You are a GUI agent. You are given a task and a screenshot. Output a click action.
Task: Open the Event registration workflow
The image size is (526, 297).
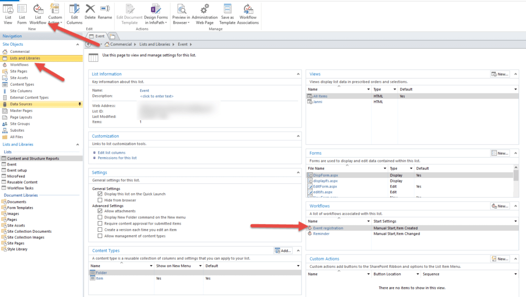328,228
